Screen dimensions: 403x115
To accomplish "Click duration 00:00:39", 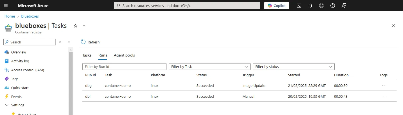I will coord(341,85).
